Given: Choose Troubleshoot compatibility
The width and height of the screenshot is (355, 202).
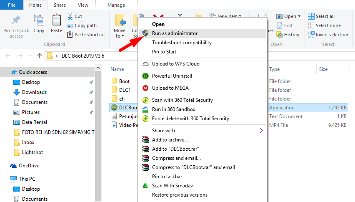Looking at the screenshot, I should 202,43.
